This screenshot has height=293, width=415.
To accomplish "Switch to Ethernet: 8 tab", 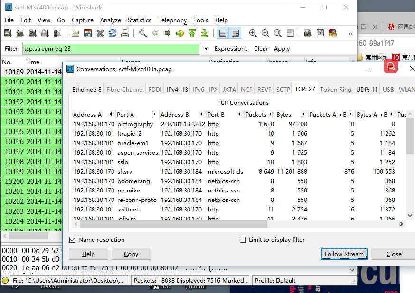I will click(86, 89).
